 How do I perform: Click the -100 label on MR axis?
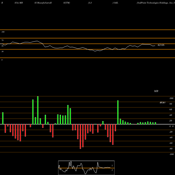click(171, 154)
